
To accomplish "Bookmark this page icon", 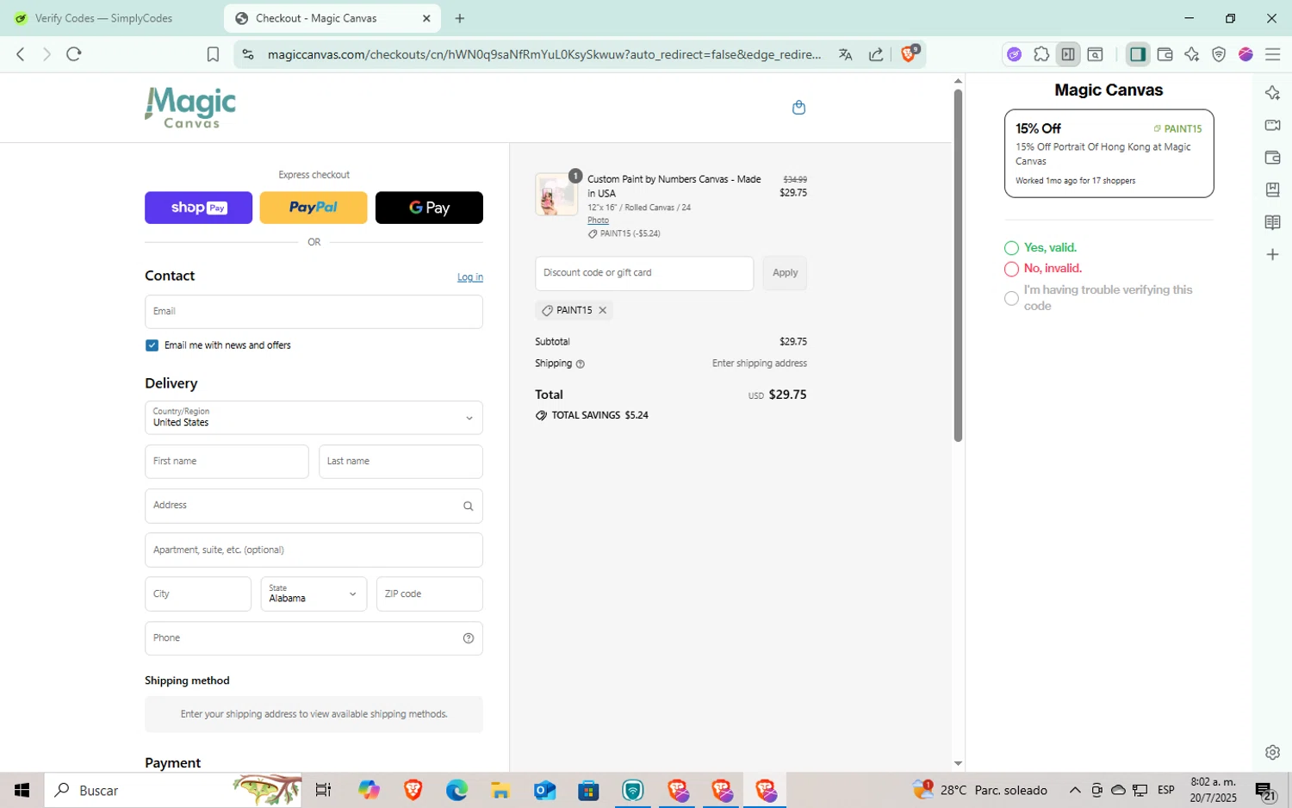I will [213, 54].
